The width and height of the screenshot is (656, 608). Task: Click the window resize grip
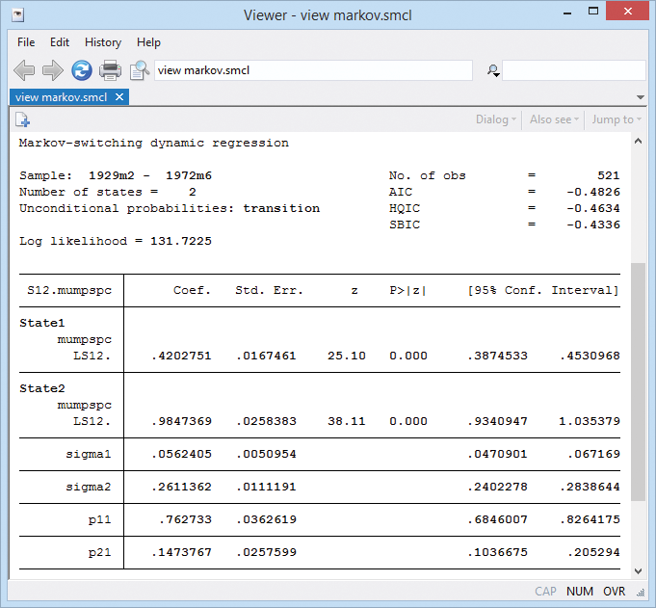[x=641, y=592]
